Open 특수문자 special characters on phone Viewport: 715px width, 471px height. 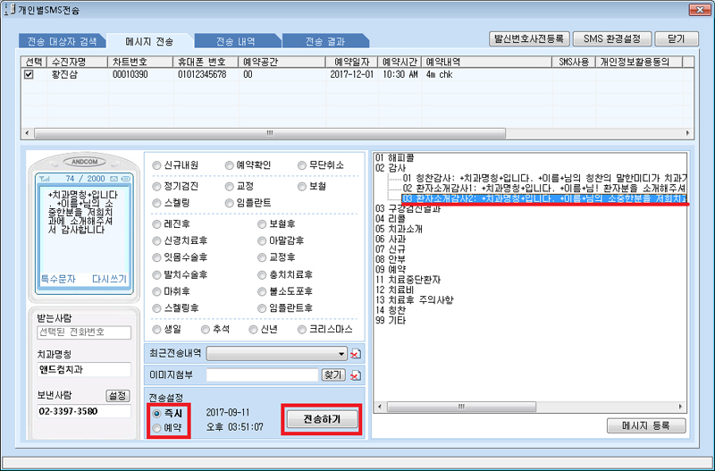(59, 279)
